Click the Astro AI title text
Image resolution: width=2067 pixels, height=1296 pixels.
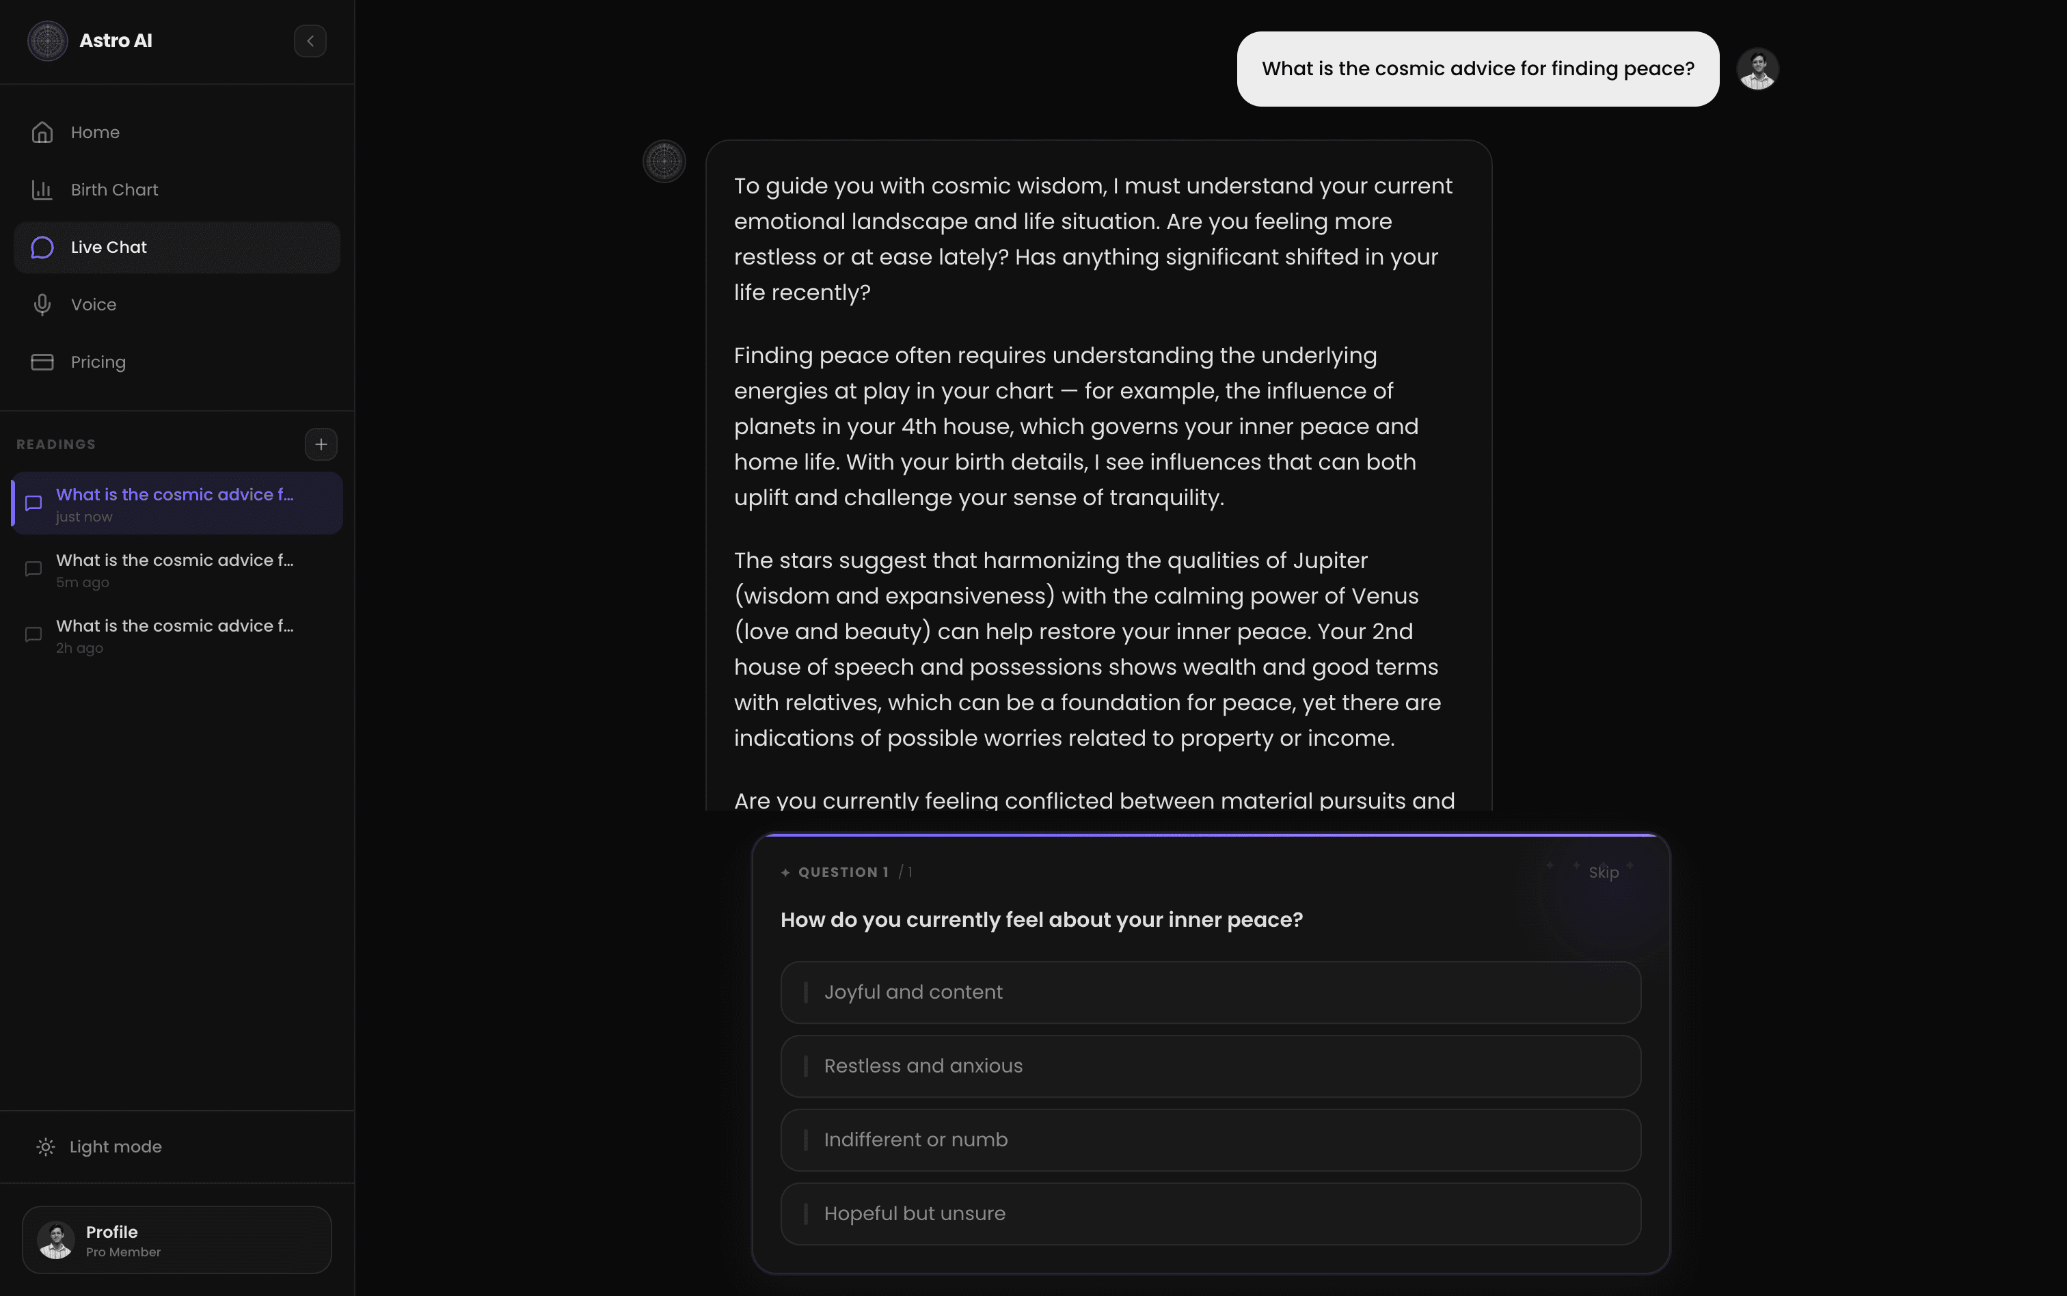point(116,40)
